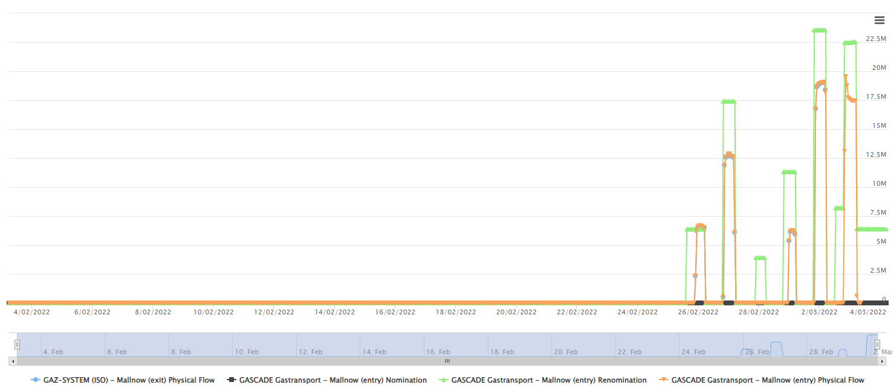Toggle GASCADE Mallnow (entry) Renomination legend series
The width and height of the screenshot is (894, 388).
pyautogui.click(x=542, y=380)
